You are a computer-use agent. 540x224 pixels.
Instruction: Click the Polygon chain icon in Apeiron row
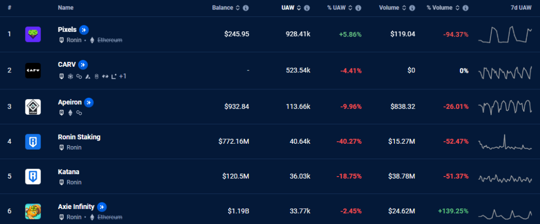tap(79, 112)
